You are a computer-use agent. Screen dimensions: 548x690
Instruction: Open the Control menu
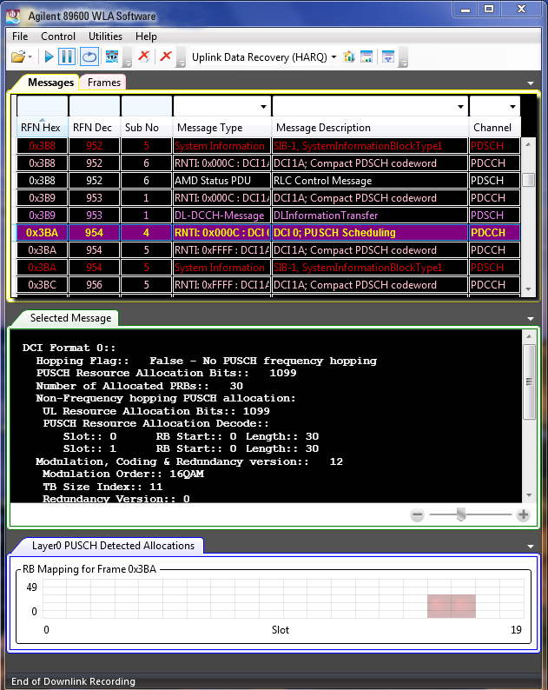[x=58, y=36]
